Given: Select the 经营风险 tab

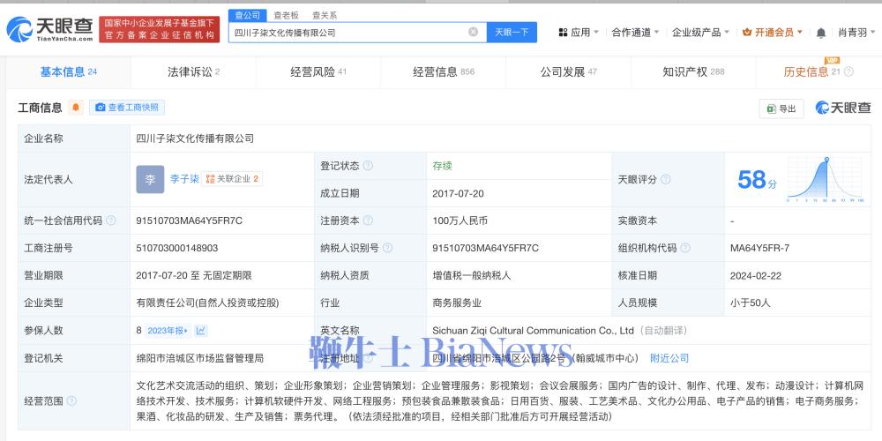Looking at the screenshot, I should (x=318, y=72).
